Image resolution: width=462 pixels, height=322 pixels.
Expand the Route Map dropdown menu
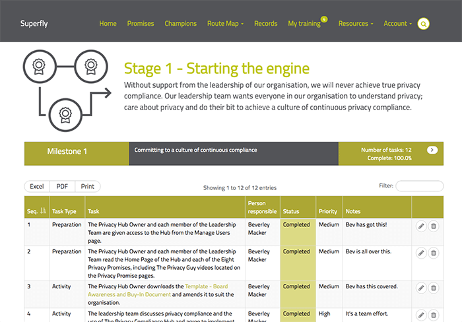(225, 24)
